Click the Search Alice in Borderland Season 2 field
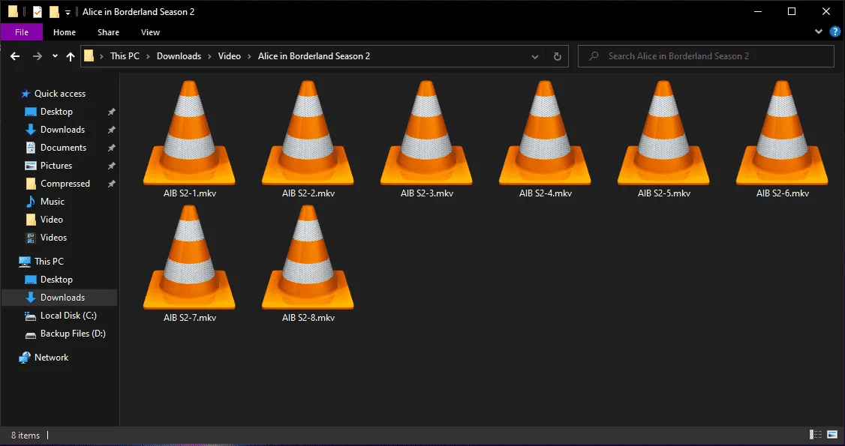Screen dimensions: 845x446 pyautogui.click(x=706, y=56)
